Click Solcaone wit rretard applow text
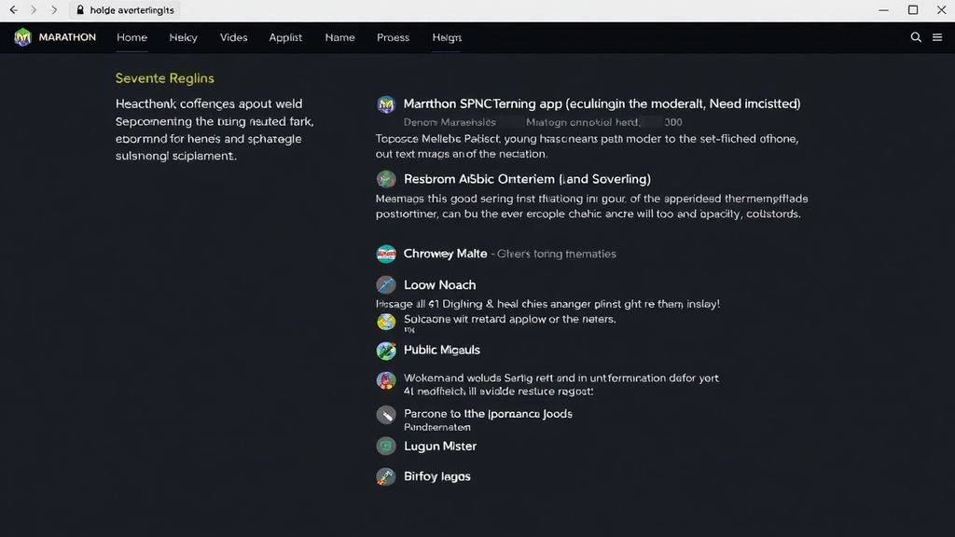Image resolution: width=955 pixels, height=537 pixels. 510,319
